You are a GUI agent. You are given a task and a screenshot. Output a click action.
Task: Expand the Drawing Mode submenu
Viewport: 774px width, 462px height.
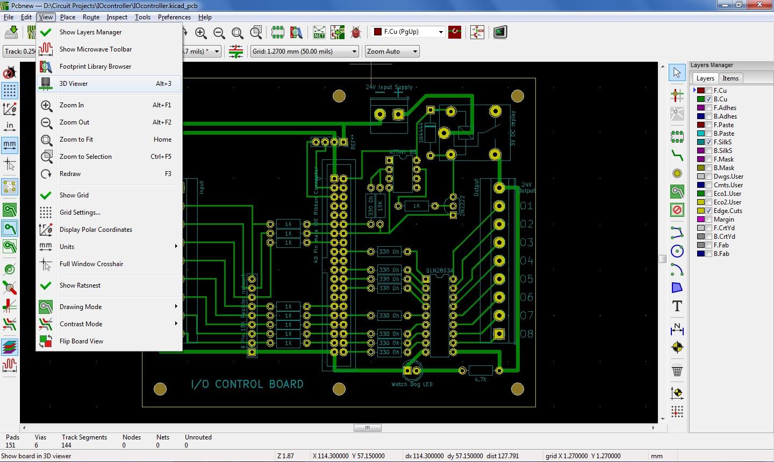[x=109, y=307]
